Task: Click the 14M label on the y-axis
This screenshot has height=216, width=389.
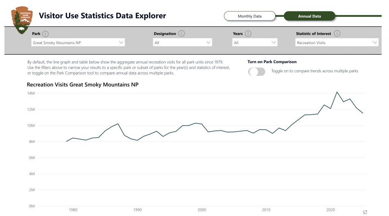Action: [30, 93]
